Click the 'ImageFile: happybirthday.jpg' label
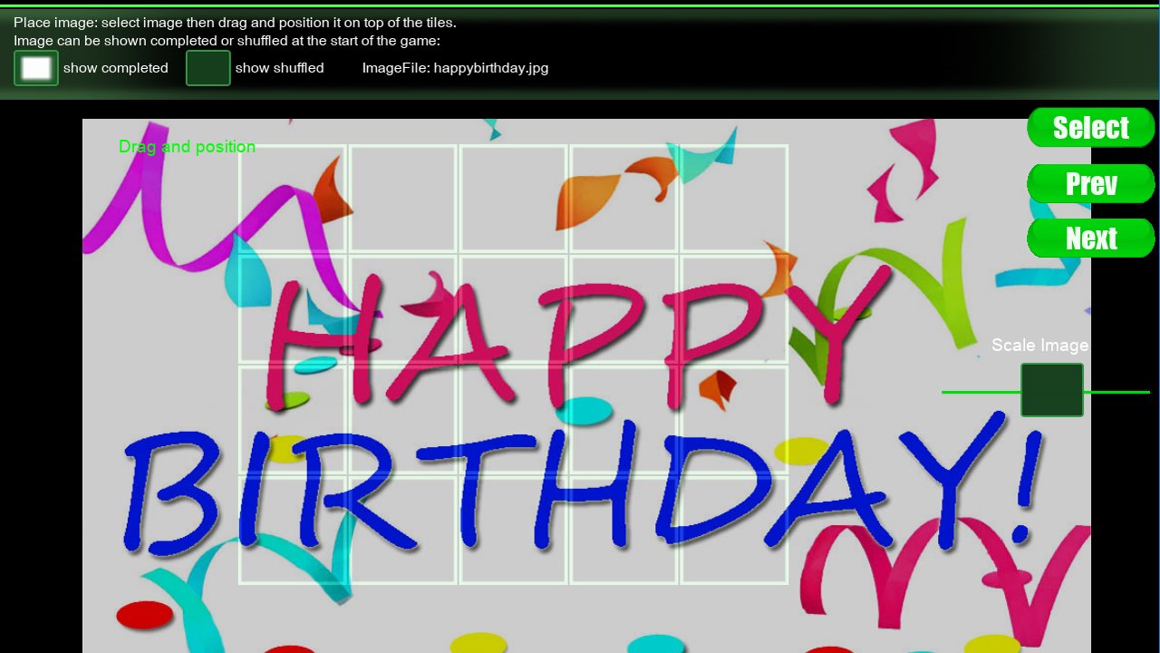The height and width of the screenshot is (653, 1160). point(455,68)
